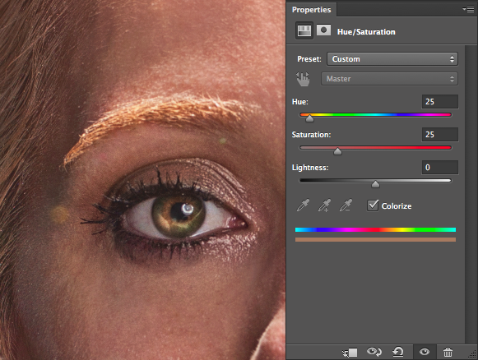Open the Properties panel flyout menu

pyautogui.click(x=468, y=9)
